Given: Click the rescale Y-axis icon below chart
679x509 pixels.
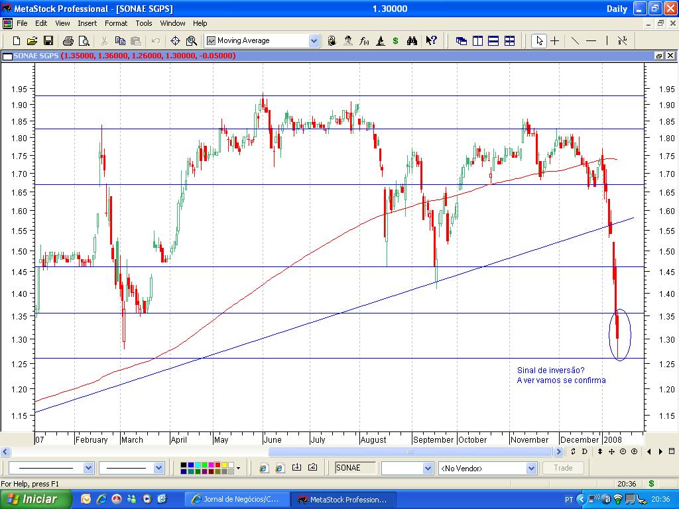Looking at the screenshot, I should tap(599, 451).
